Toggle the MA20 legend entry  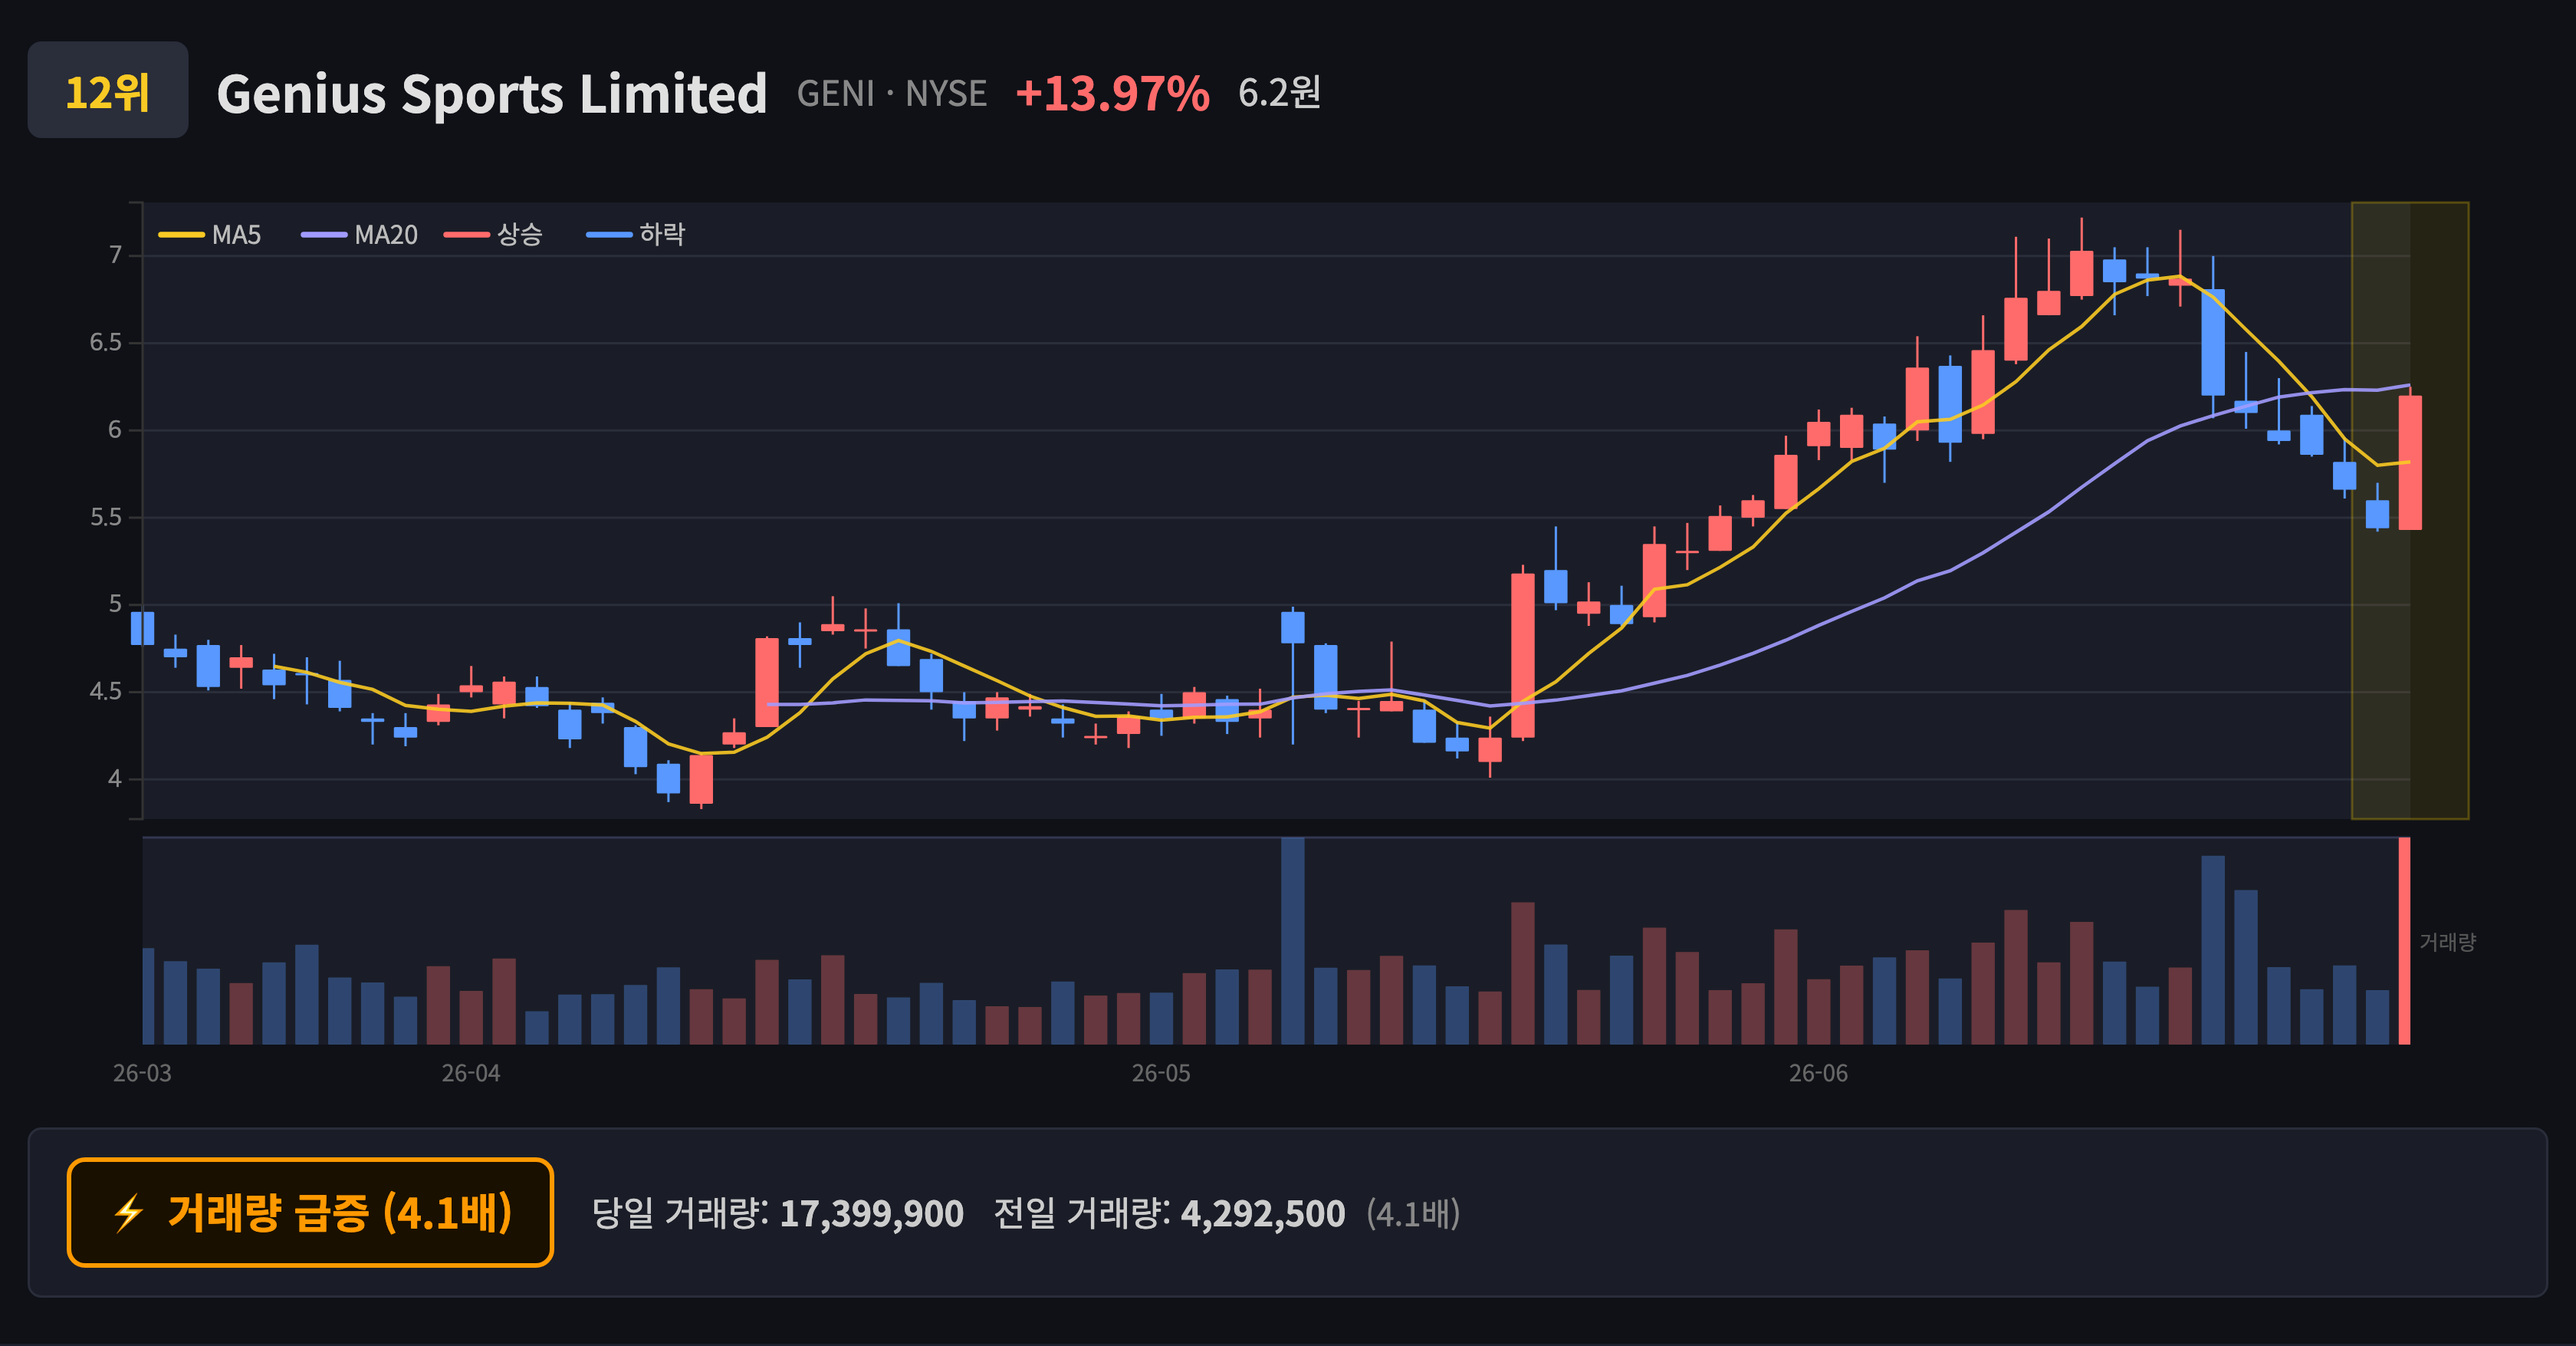click(x=359, y=235)
